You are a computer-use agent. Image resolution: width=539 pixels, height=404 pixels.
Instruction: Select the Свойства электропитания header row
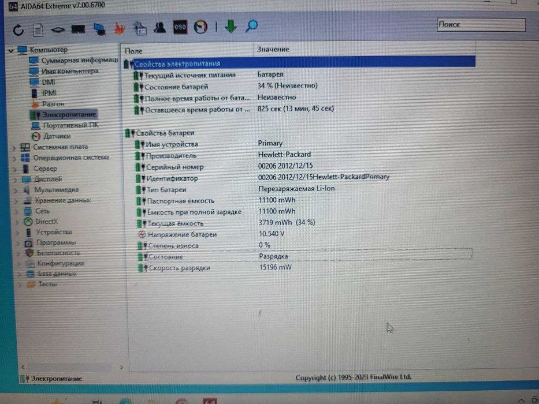click(299, 63)
